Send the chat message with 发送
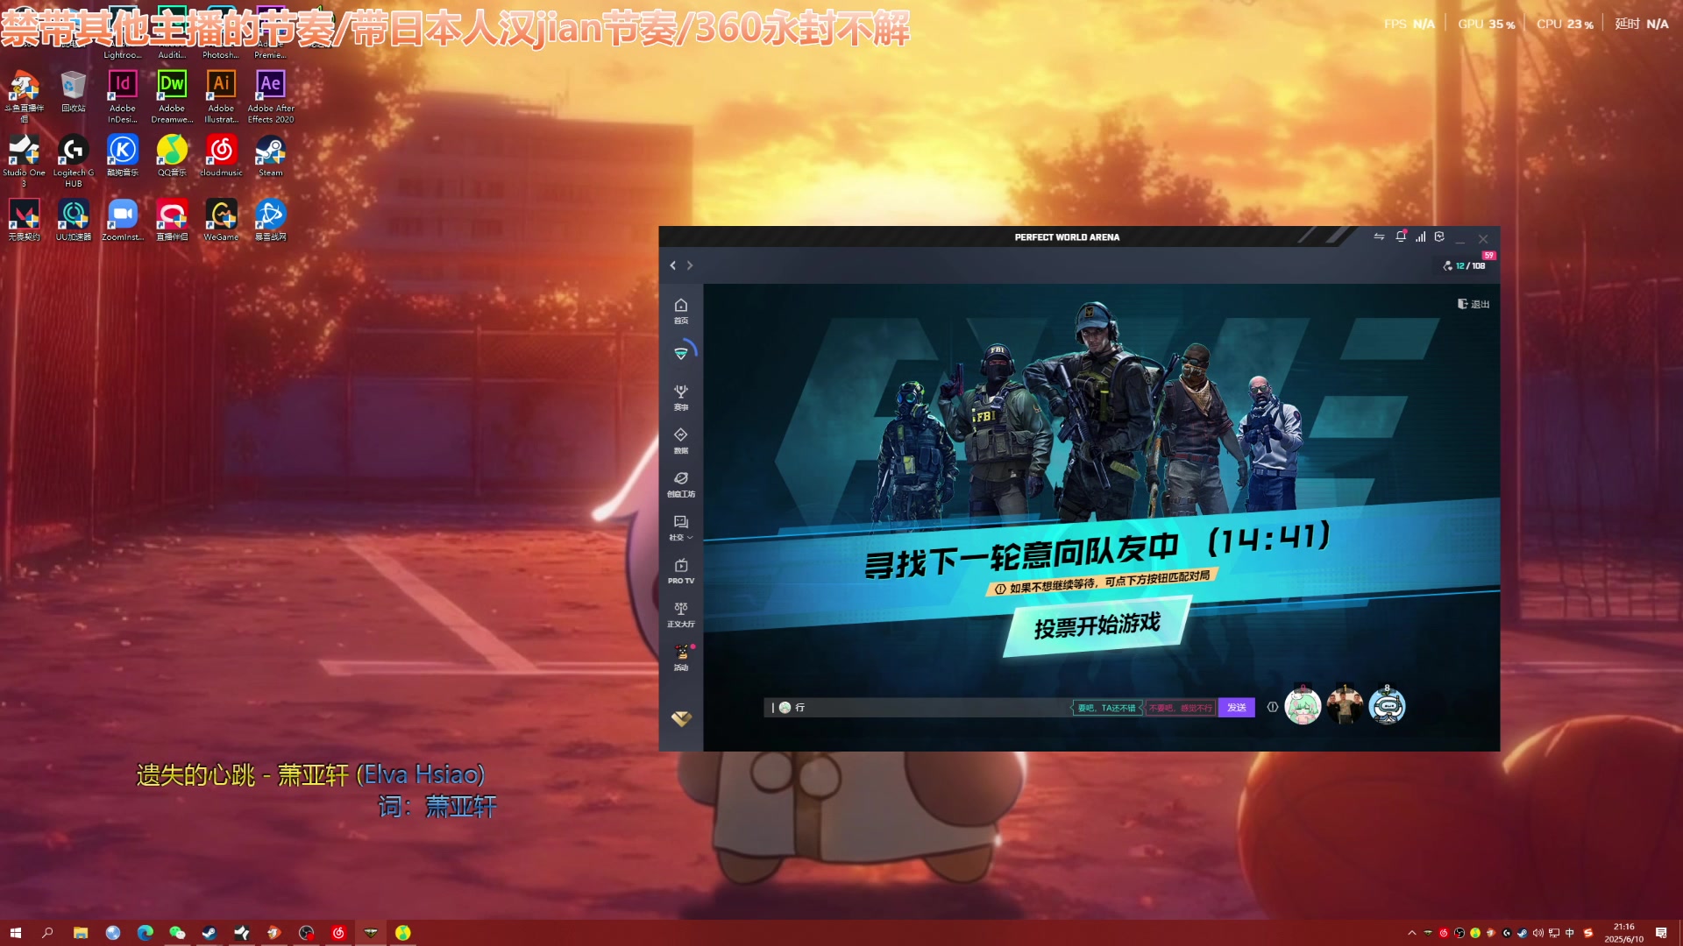The width and height of the screenshot is (1683, 946). (x=1236, y=708)
